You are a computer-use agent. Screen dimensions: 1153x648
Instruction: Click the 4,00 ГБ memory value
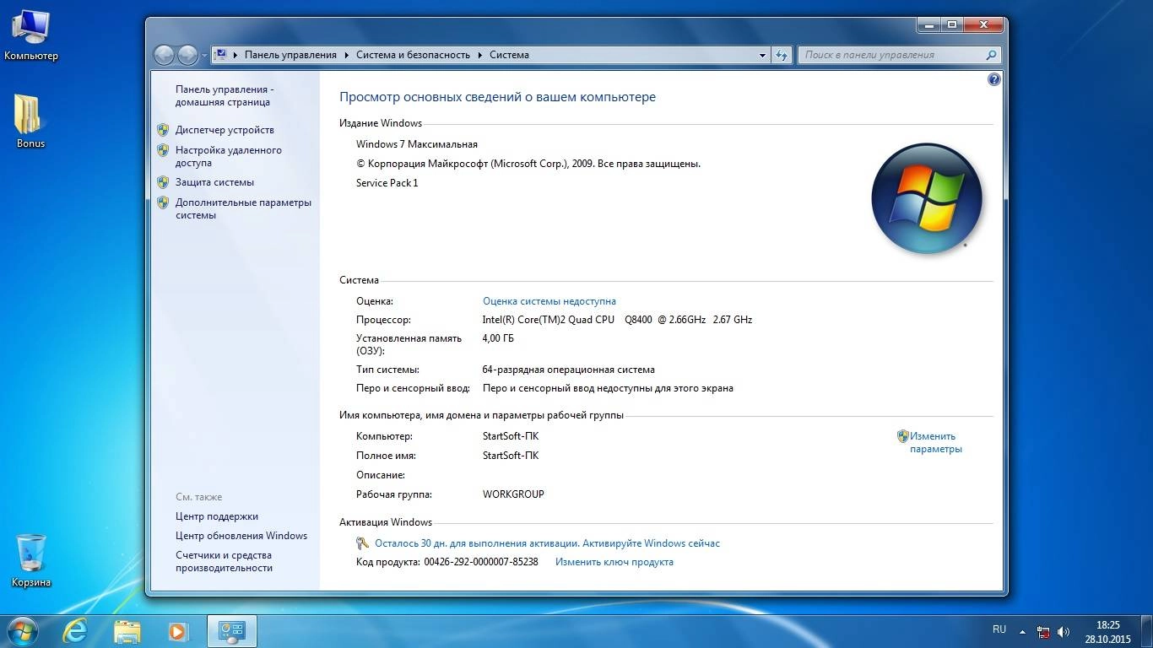coord(498,338)
